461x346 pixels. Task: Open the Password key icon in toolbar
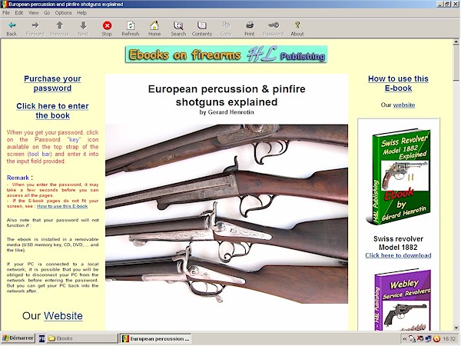[274, 25]
